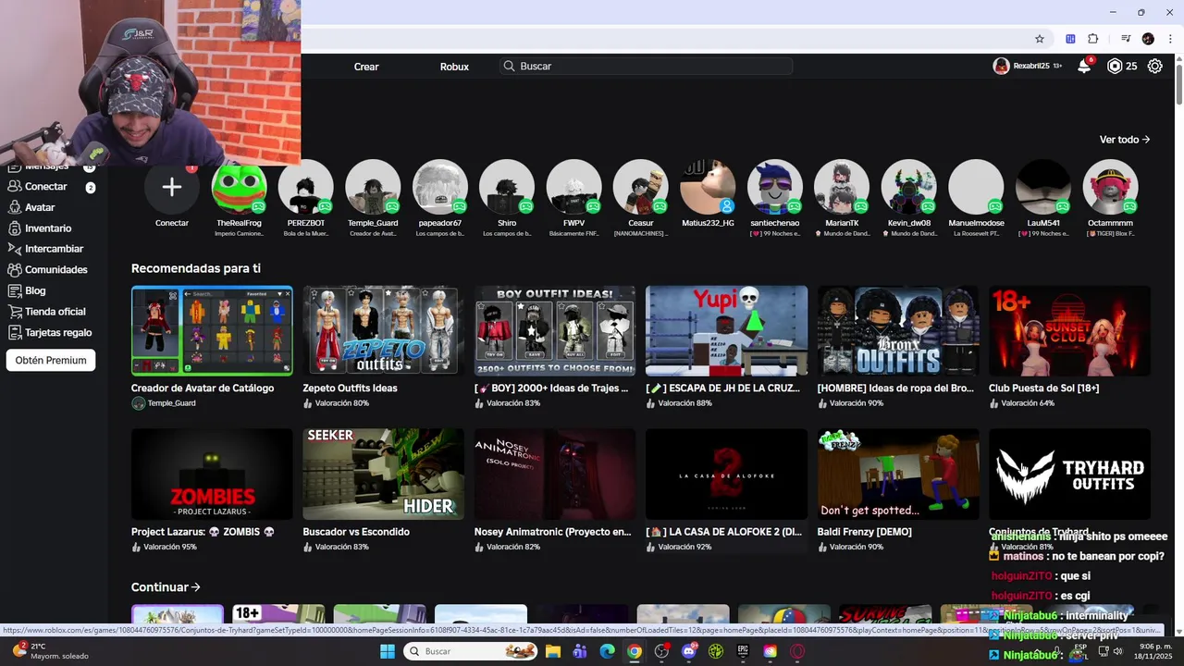Open the Chrome three-dot menu

(x=1171, y=39)
